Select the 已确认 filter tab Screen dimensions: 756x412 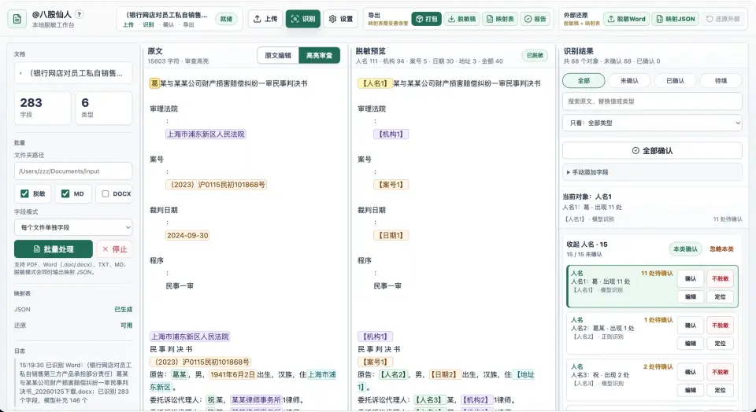coord(675,80)
